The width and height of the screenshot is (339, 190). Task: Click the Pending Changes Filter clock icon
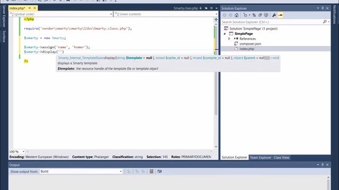[x=245, y=15]
